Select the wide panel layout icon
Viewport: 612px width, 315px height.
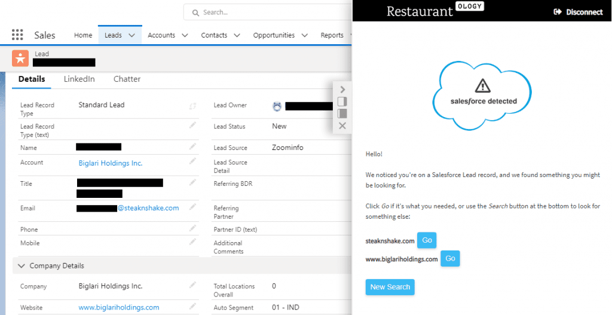pyautogui.click(x=342, y=114)
